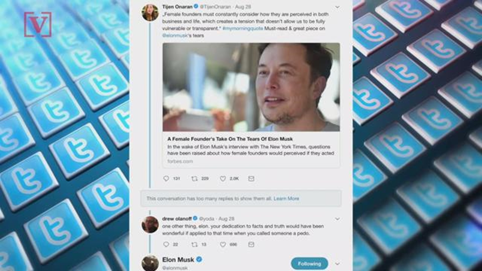Like Tijen Onaran's tweet
Screen dimensions: 482x271
tap(223, 179)
